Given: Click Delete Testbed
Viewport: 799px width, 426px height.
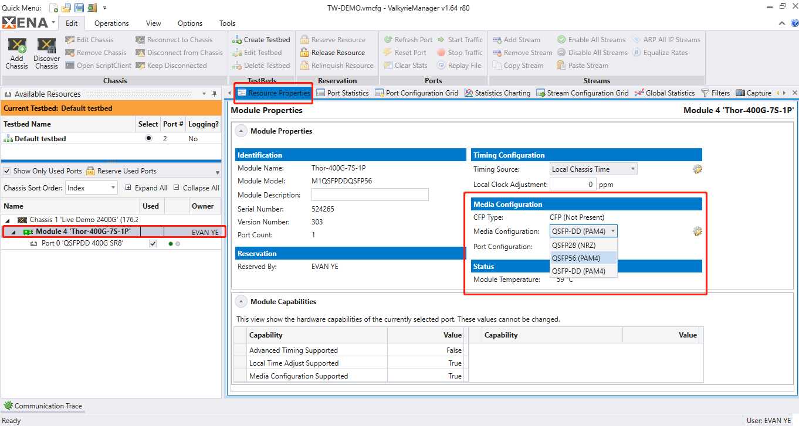Looking at the screenshot, I should tap(261, 66).
